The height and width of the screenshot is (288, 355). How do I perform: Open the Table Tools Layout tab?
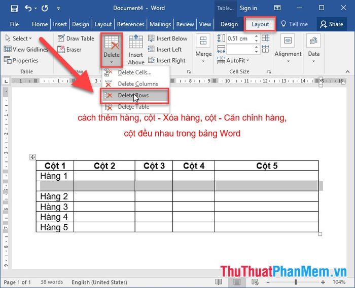pyautogui.click(x=260, y=24)
